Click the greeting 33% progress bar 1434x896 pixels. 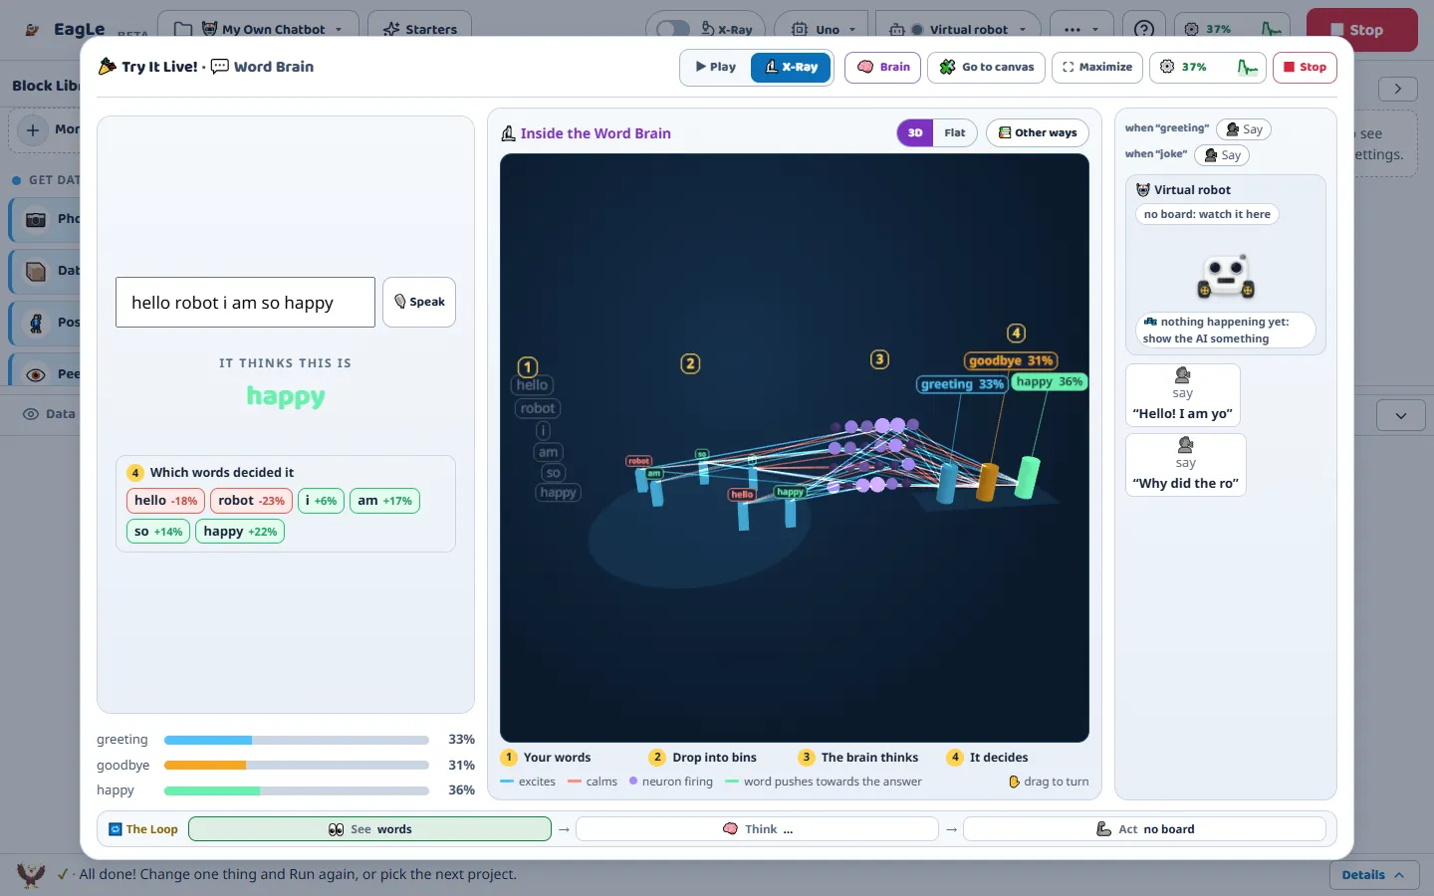click(296, 740)
